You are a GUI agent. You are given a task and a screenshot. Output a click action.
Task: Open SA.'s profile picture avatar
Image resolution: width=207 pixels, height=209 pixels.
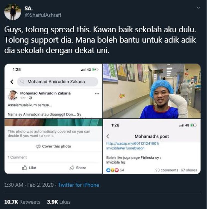click(x=12, y=12)
